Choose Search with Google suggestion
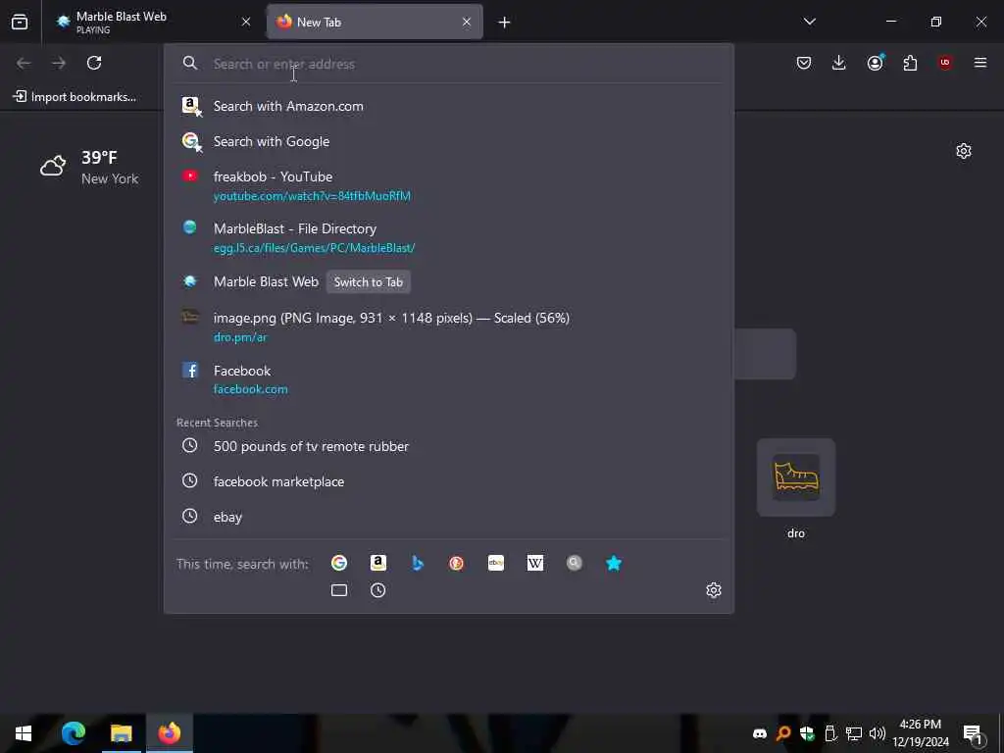Viewport: 1004px width, 753px height. point(448,141)
